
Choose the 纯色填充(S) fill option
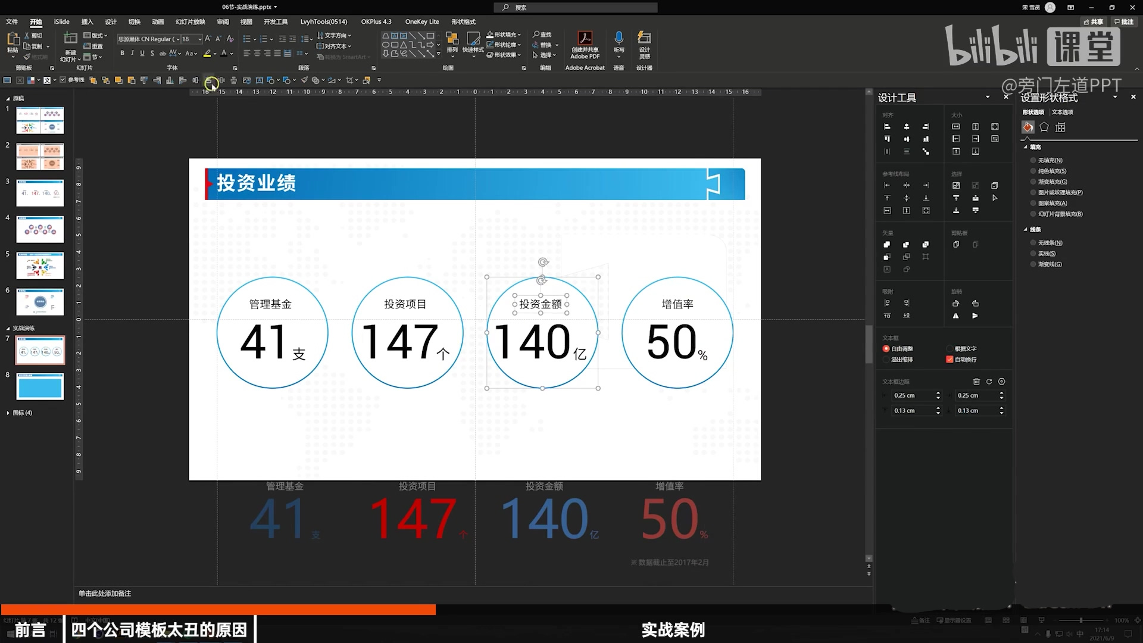click(x=1048, y=171)
